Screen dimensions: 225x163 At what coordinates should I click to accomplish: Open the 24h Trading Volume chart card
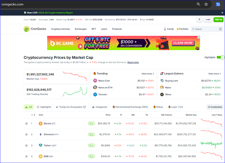pos(57,91)
